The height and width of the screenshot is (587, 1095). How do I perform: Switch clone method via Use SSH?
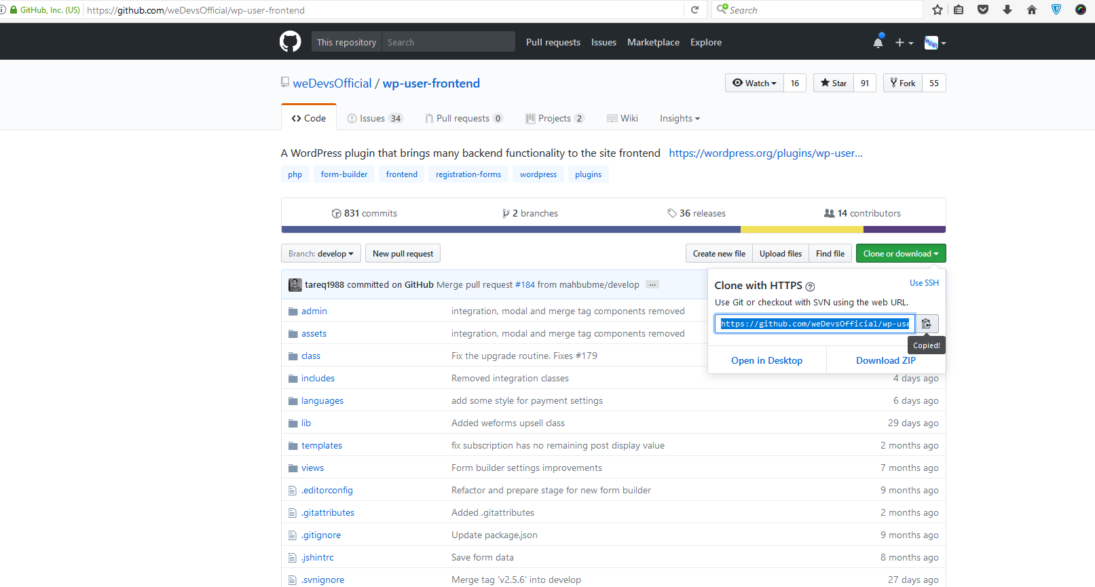pos(924,283)
